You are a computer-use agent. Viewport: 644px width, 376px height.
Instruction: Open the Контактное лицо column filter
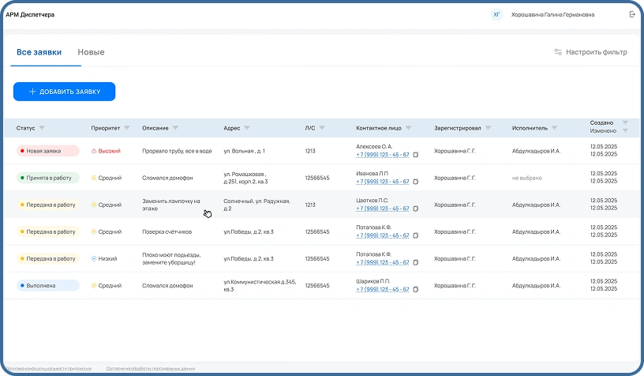(x=407, y=128)
